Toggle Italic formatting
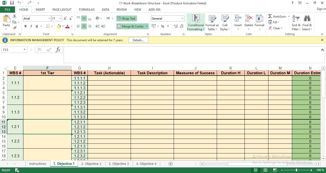 pyautogui.click(x=31, y=26)
